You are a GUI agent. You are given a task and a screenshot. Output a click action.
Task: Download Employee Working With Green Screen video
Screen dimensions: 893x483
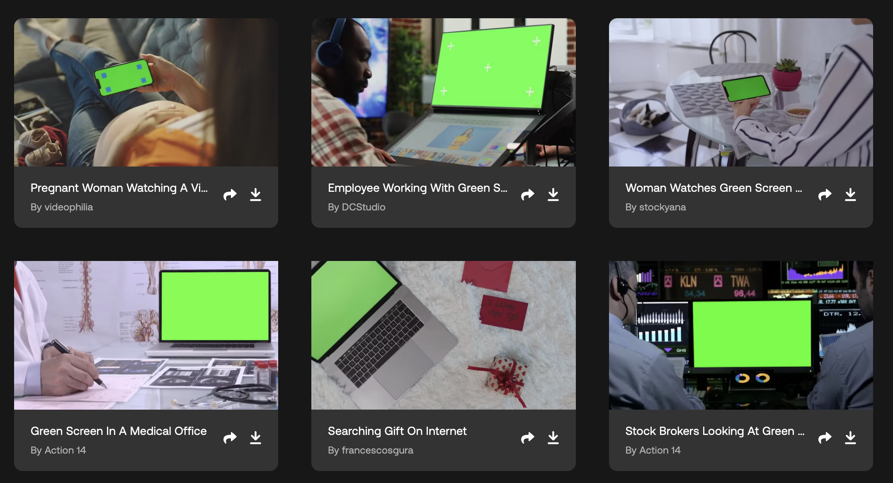click(x=553, y=194)
